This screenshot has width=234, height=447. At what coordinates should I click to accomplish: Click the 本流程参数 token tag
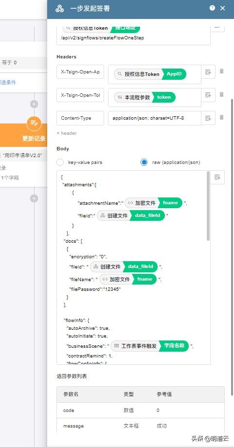(145, 97)
